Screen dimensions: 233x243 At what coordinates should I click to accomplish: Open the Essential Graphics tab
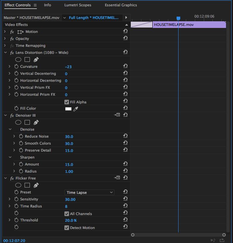pos(121,5)
